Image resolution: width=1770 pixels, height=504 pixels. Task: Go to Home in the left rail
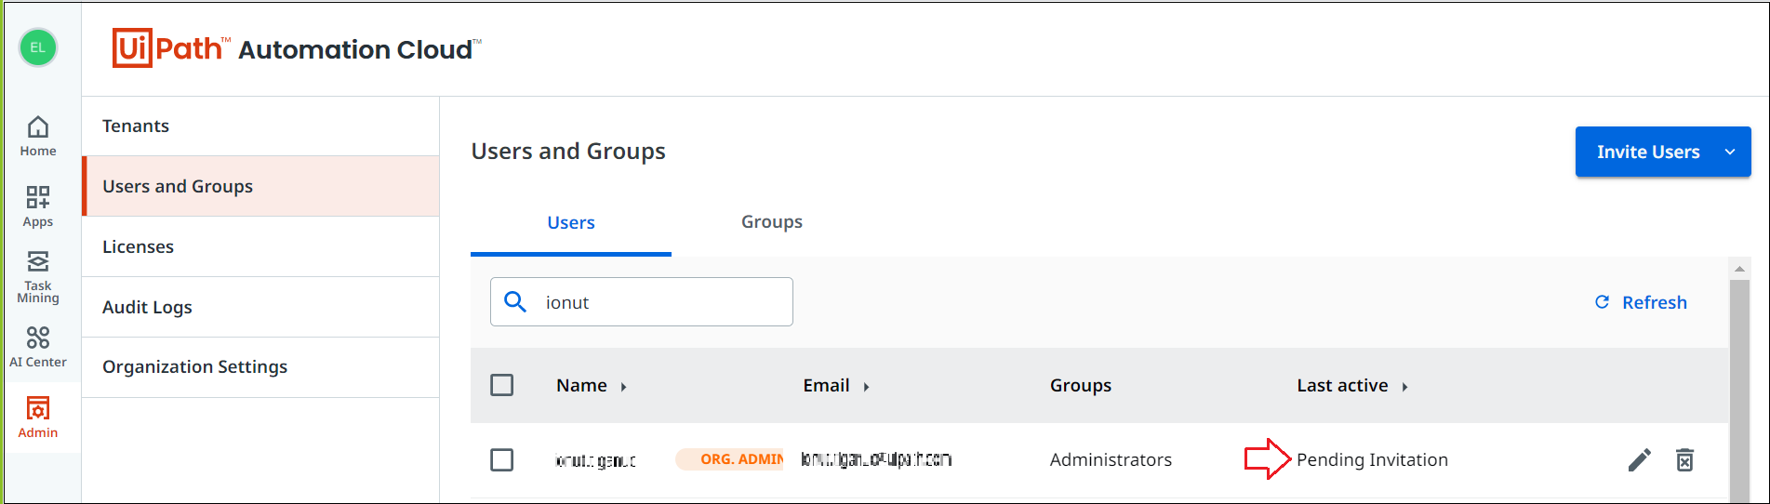(x=38, y=136)
